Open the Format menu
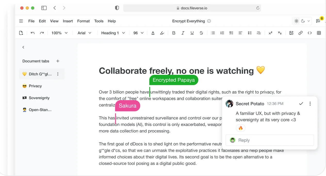This screenshot has width=326, height=176. click(x=84, y=21)
